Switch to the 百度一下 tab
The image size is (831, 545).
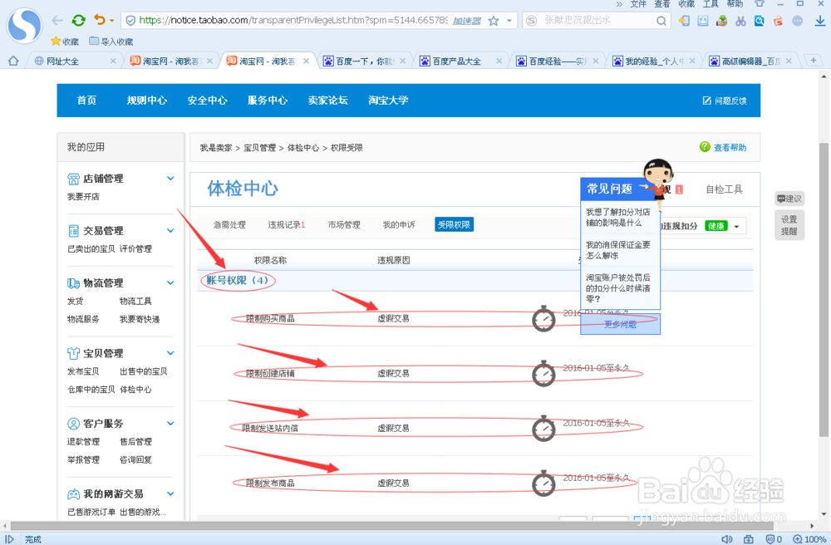(x=364, y=61)
